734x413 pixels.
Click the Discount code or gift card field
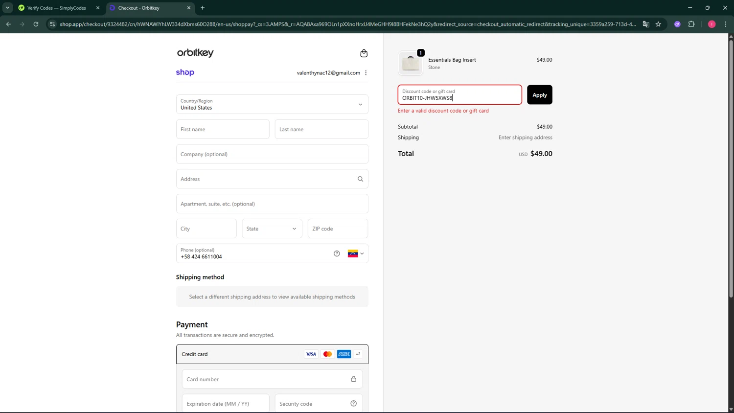tap(459, 95)
